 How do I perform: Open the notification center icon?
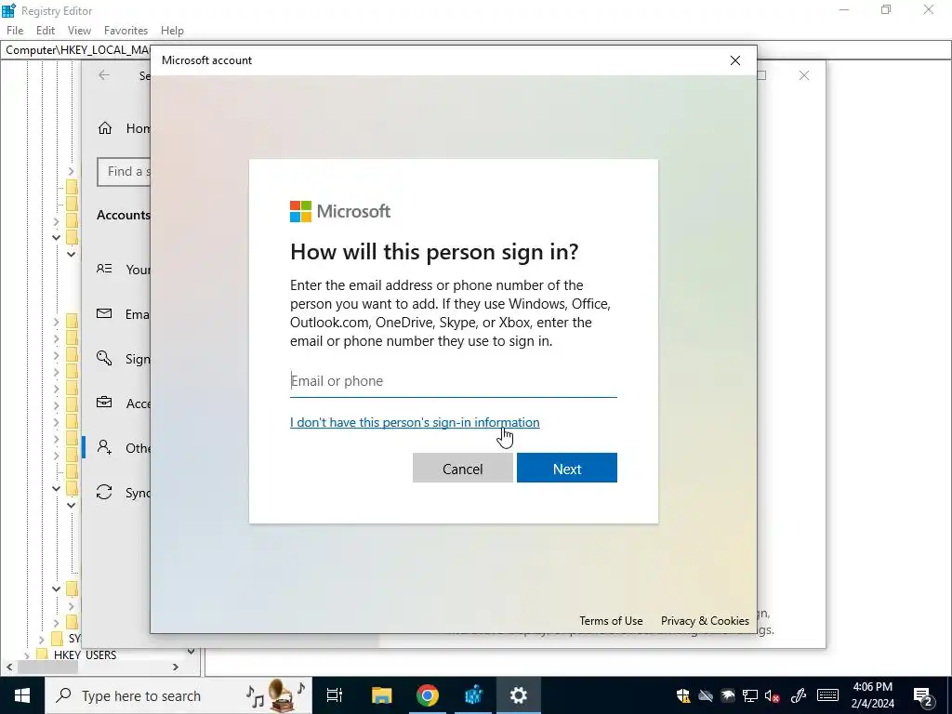923,696
